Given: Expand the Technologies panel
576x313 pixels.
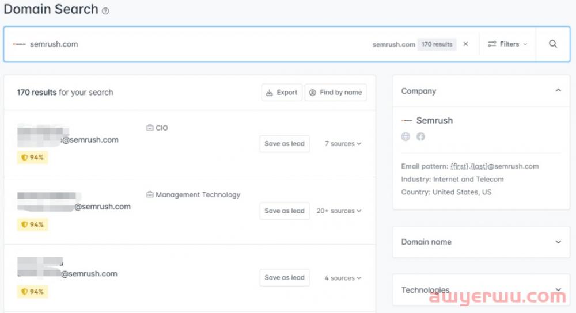Looking at the screenshot, I should 558,289.
